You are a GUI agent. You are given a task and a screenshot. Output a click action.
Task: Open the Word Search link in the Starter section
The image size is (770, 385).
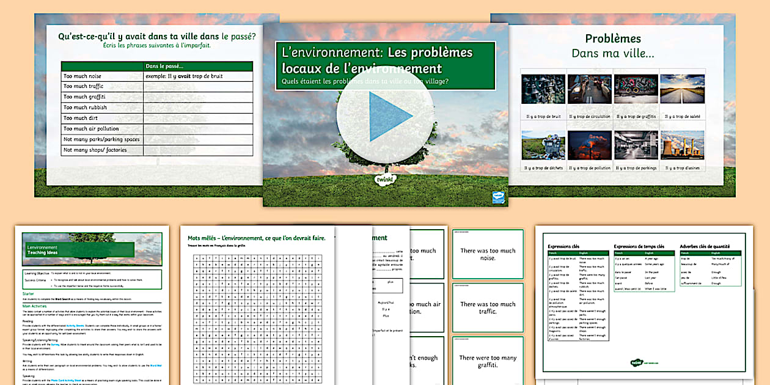pos(64,299)
